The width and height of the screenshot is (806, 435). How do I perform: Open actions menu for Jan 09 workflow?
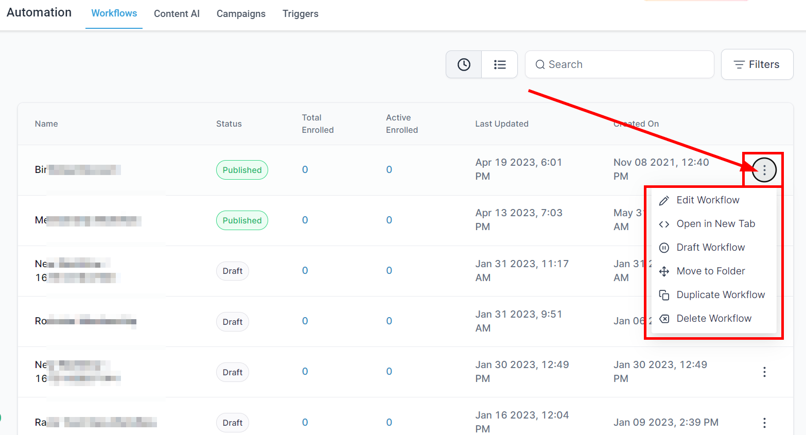point(764,423)
